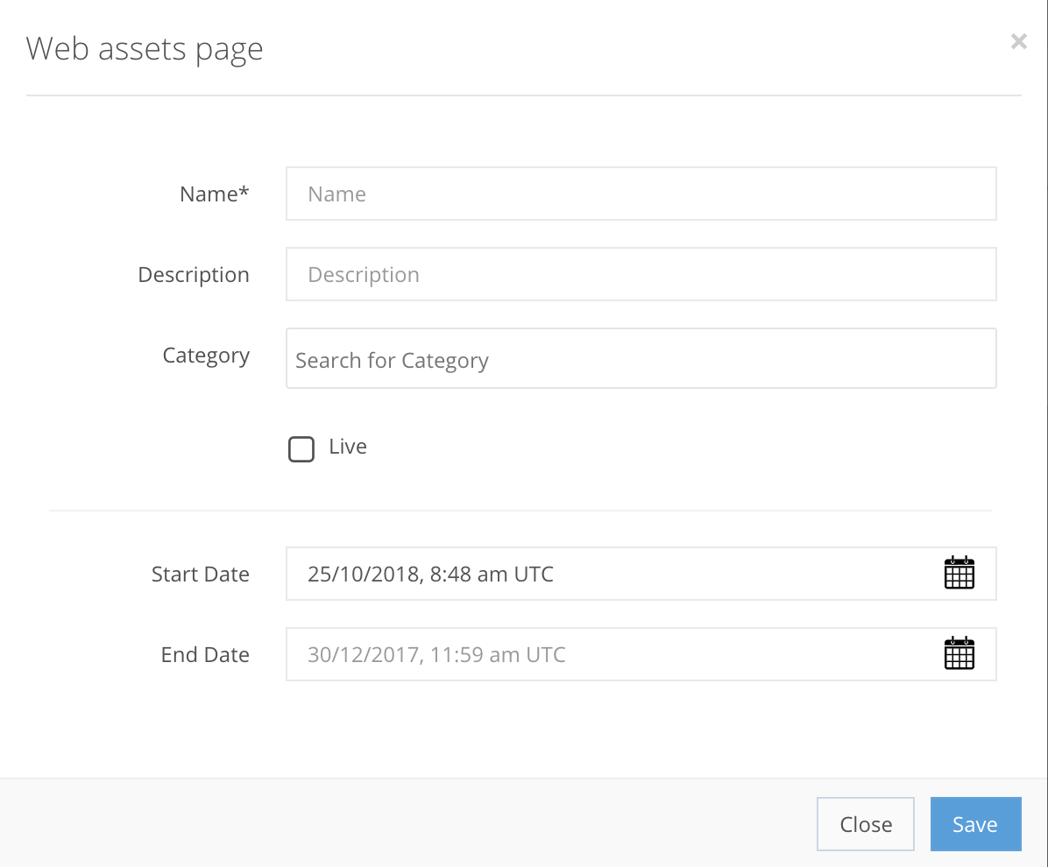Select the calendar icon next to End Date
This screenshot has width=1048, height=867.
pos(959,653)
